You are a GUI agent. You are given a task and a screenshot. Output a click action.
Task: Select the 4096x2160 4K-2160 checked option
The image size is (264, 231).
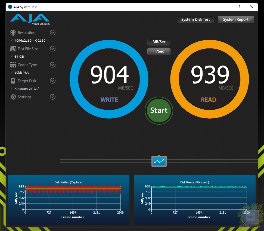pyautogui.click(x=30, y=41)
